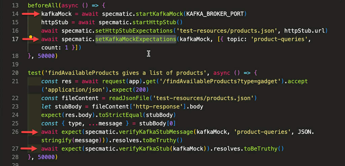The width and height of the screenshot is (345, 166).
Task: Click the red arrow pointing at line 27
Action: pyautogui.click(x=30, y=148)
